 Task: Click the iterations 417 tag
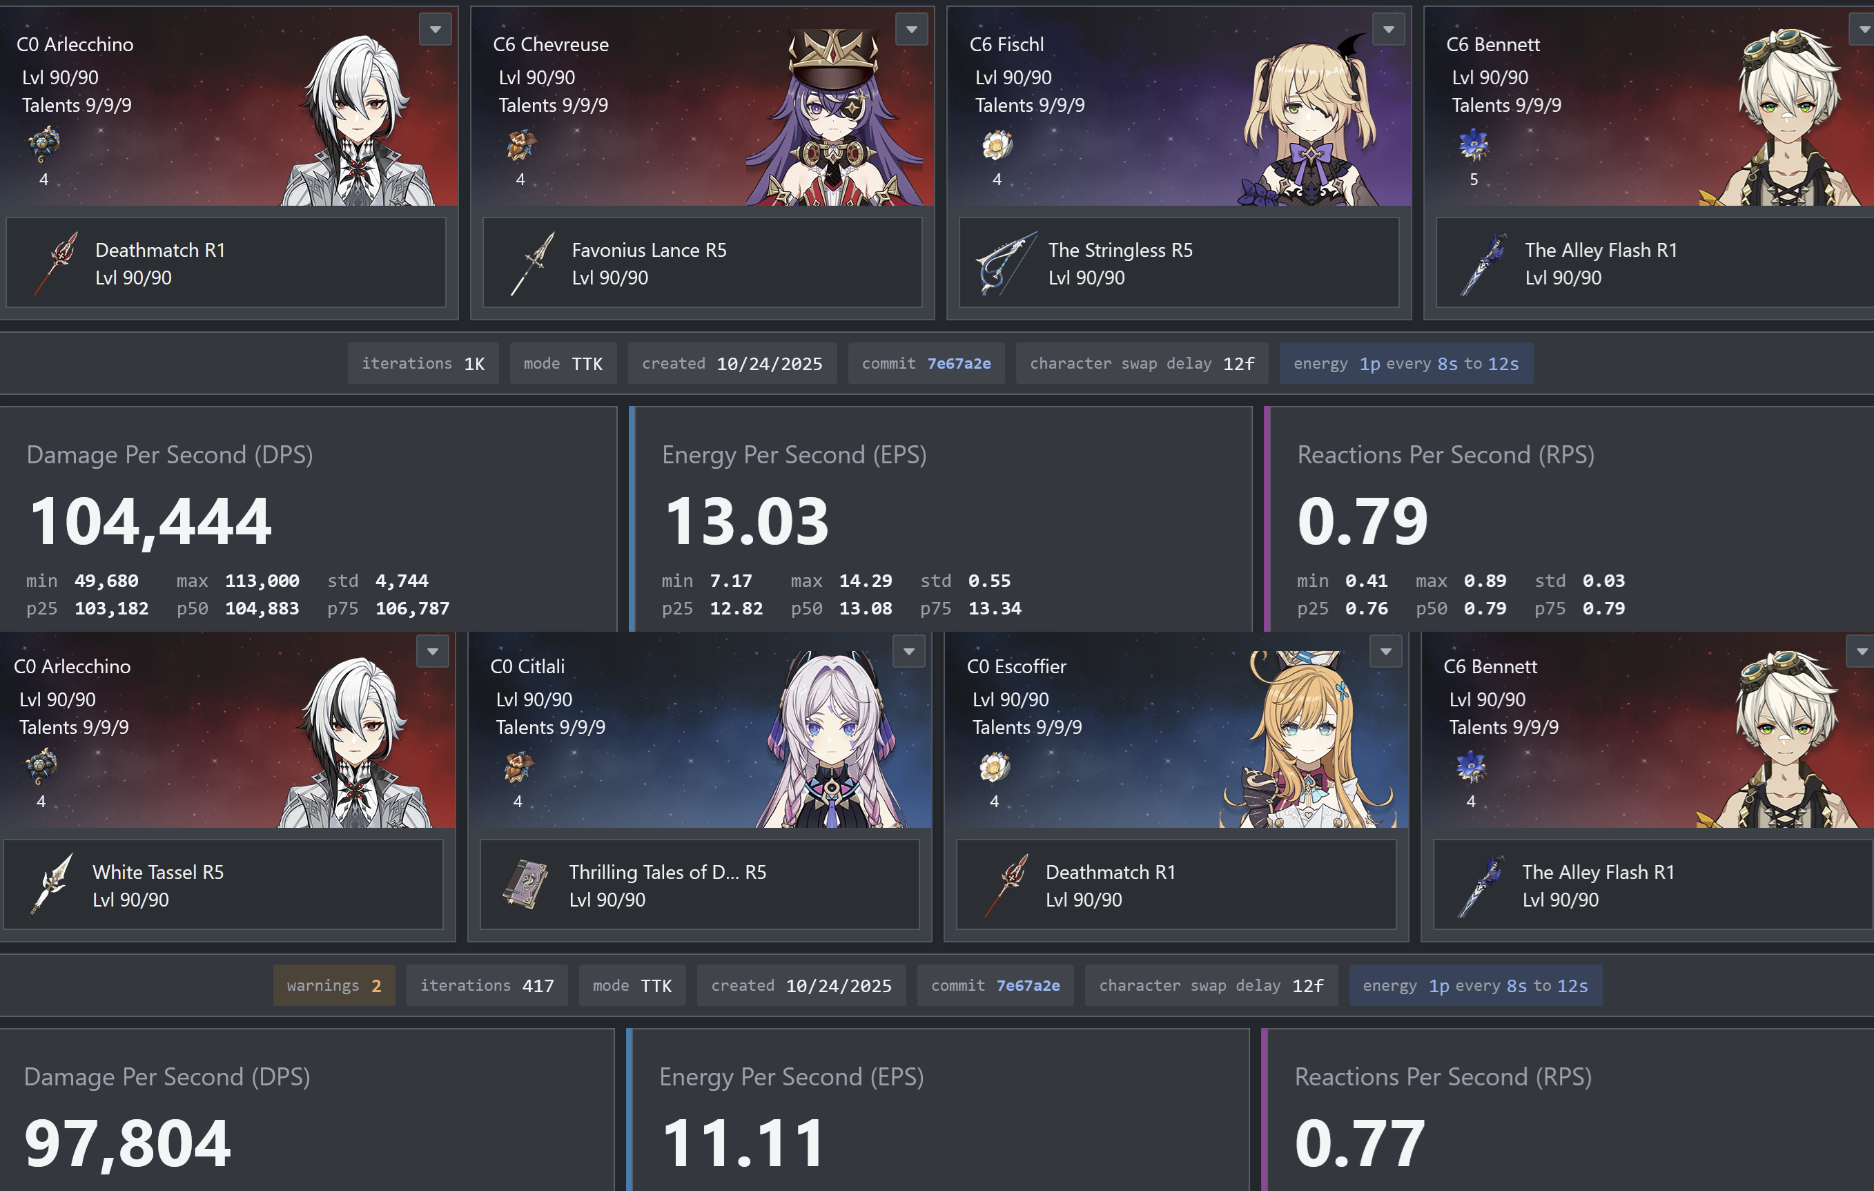tap(487, 985)
